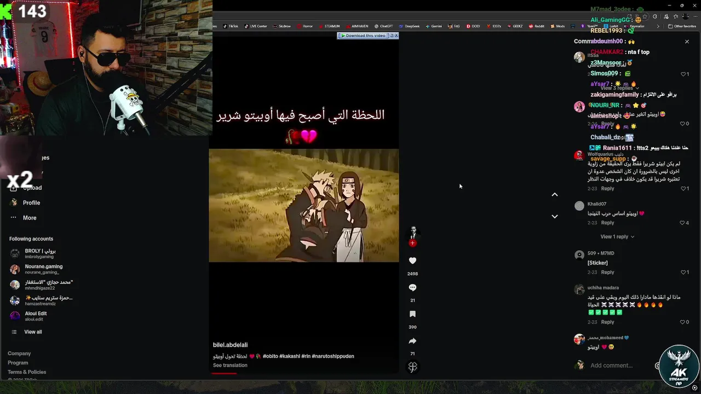The height and width of the screenshot is (394, 701).
Task: Open the DODI bookmark
Action: pyautogui.click(x=473, y=26)
